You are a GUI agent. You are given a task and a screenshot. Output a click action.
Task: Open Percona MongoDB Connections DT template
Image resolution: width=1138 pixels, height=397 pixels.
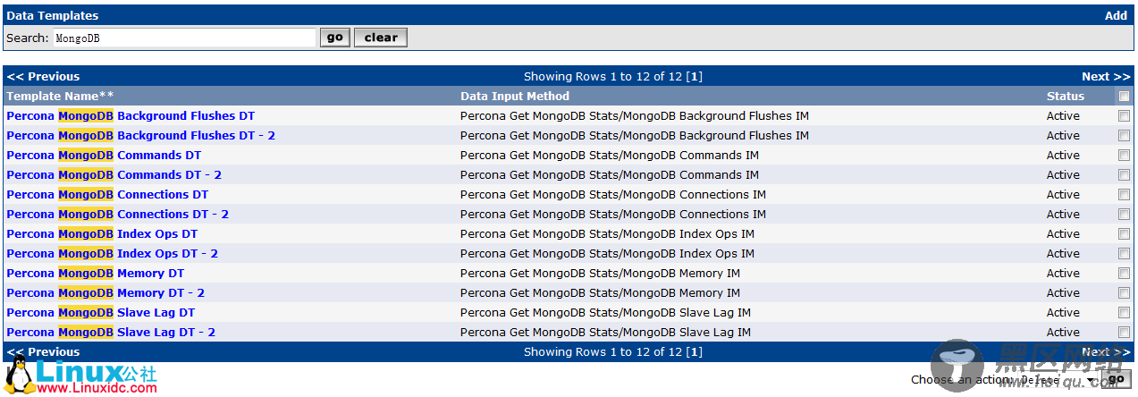coord(107,195)
